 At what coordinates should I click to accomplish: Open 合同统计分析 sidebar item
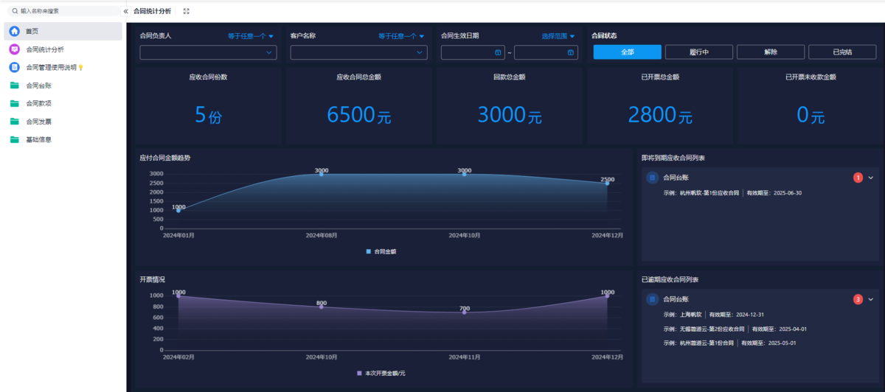[63, 49]
